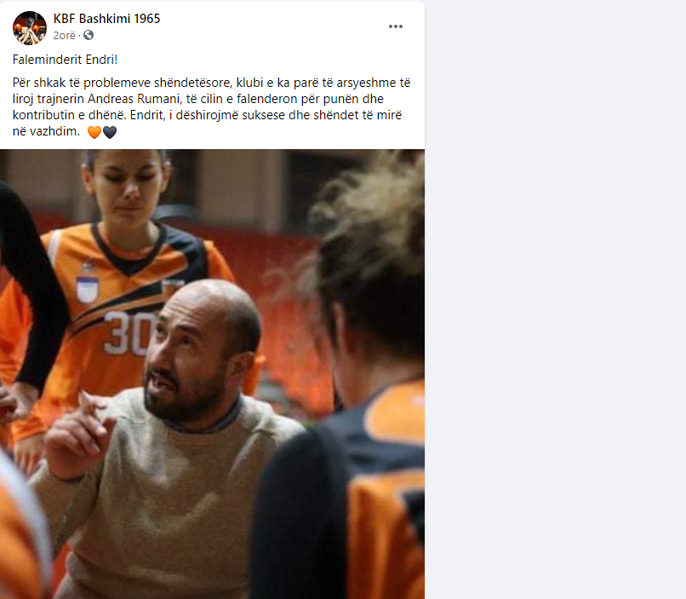Visit the KBF Bashkimi 1965 page name link

[x=106, y=19]
